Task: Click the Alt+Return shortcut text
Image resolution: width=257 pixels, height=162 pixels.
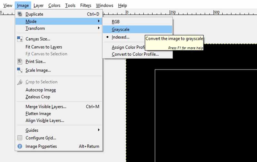Action: tap(89, 146)
